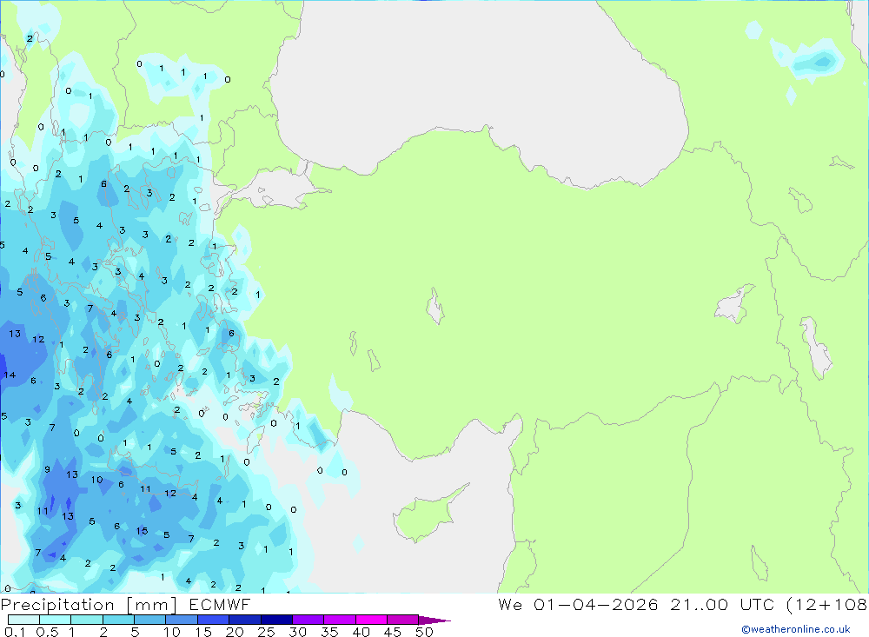Click the '50' legend scale label

click(424, 632)
